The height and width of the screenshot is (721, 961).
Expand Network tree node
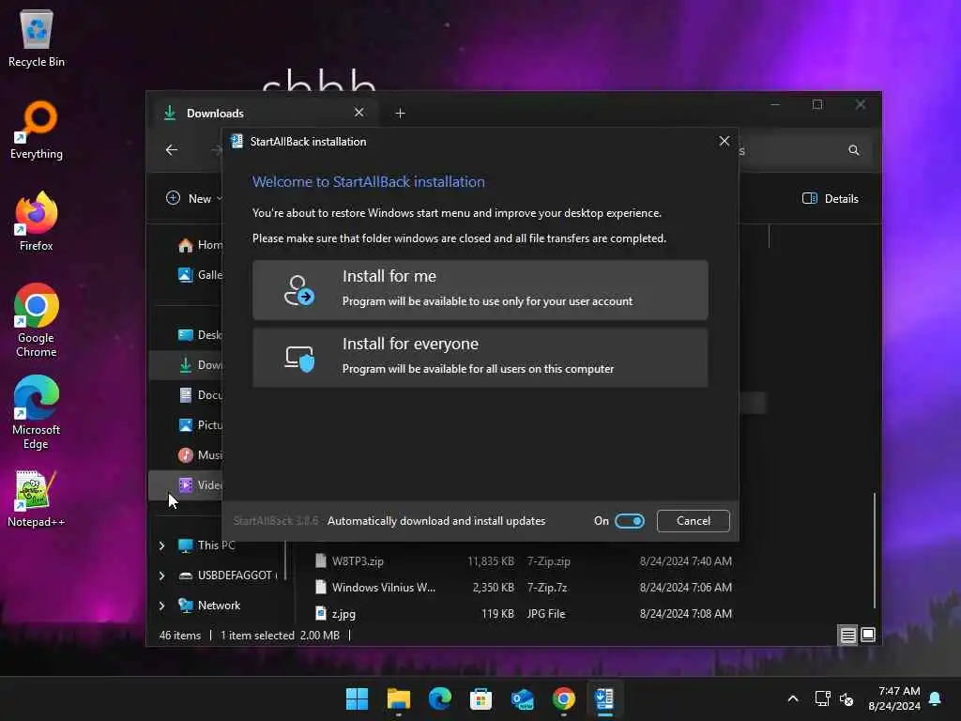[161, 606]
